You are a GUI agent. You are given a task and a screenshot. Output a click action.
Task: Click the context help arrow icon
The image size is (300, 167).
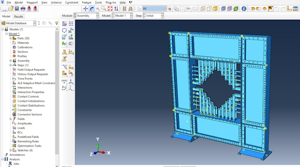click(131, 3)
